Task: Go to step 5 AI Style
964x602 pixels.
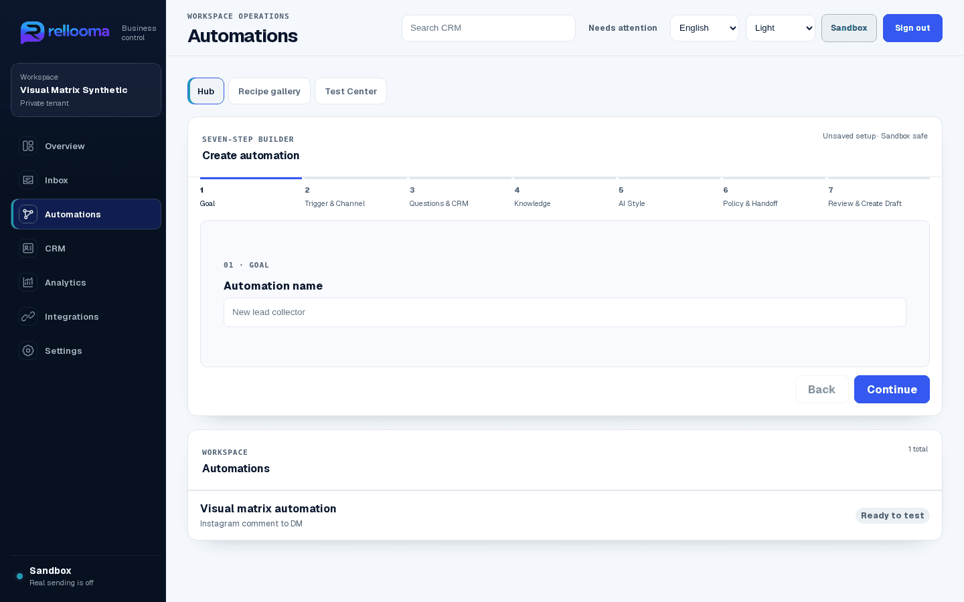Action: pos(669,194)
